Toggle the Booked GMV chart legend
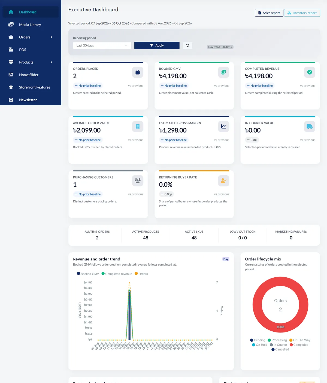This screenshot has height=383, width=327. (88, 274)
